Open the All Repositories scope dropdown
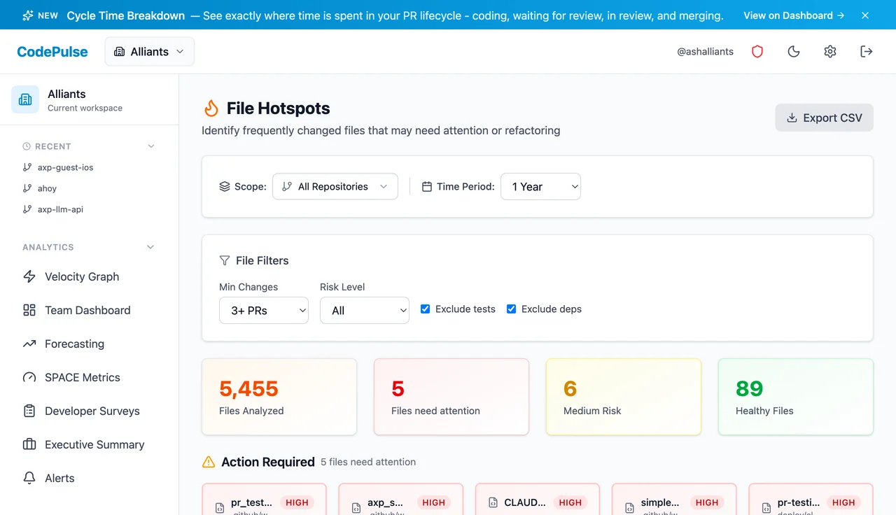This screenshot has width=896, height=515. [335, 187]
